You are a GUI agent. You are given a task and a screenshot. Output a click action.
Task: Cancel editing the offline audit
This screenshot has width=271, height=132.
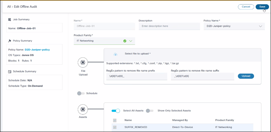coord(246,7)
